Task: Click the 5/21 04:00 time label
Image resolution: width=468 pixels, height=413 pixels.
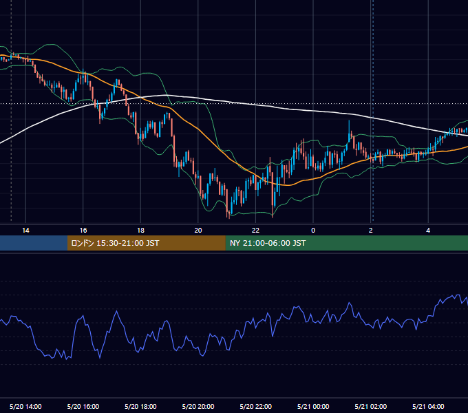Action: pyautogui.click(x=428, y=406)
